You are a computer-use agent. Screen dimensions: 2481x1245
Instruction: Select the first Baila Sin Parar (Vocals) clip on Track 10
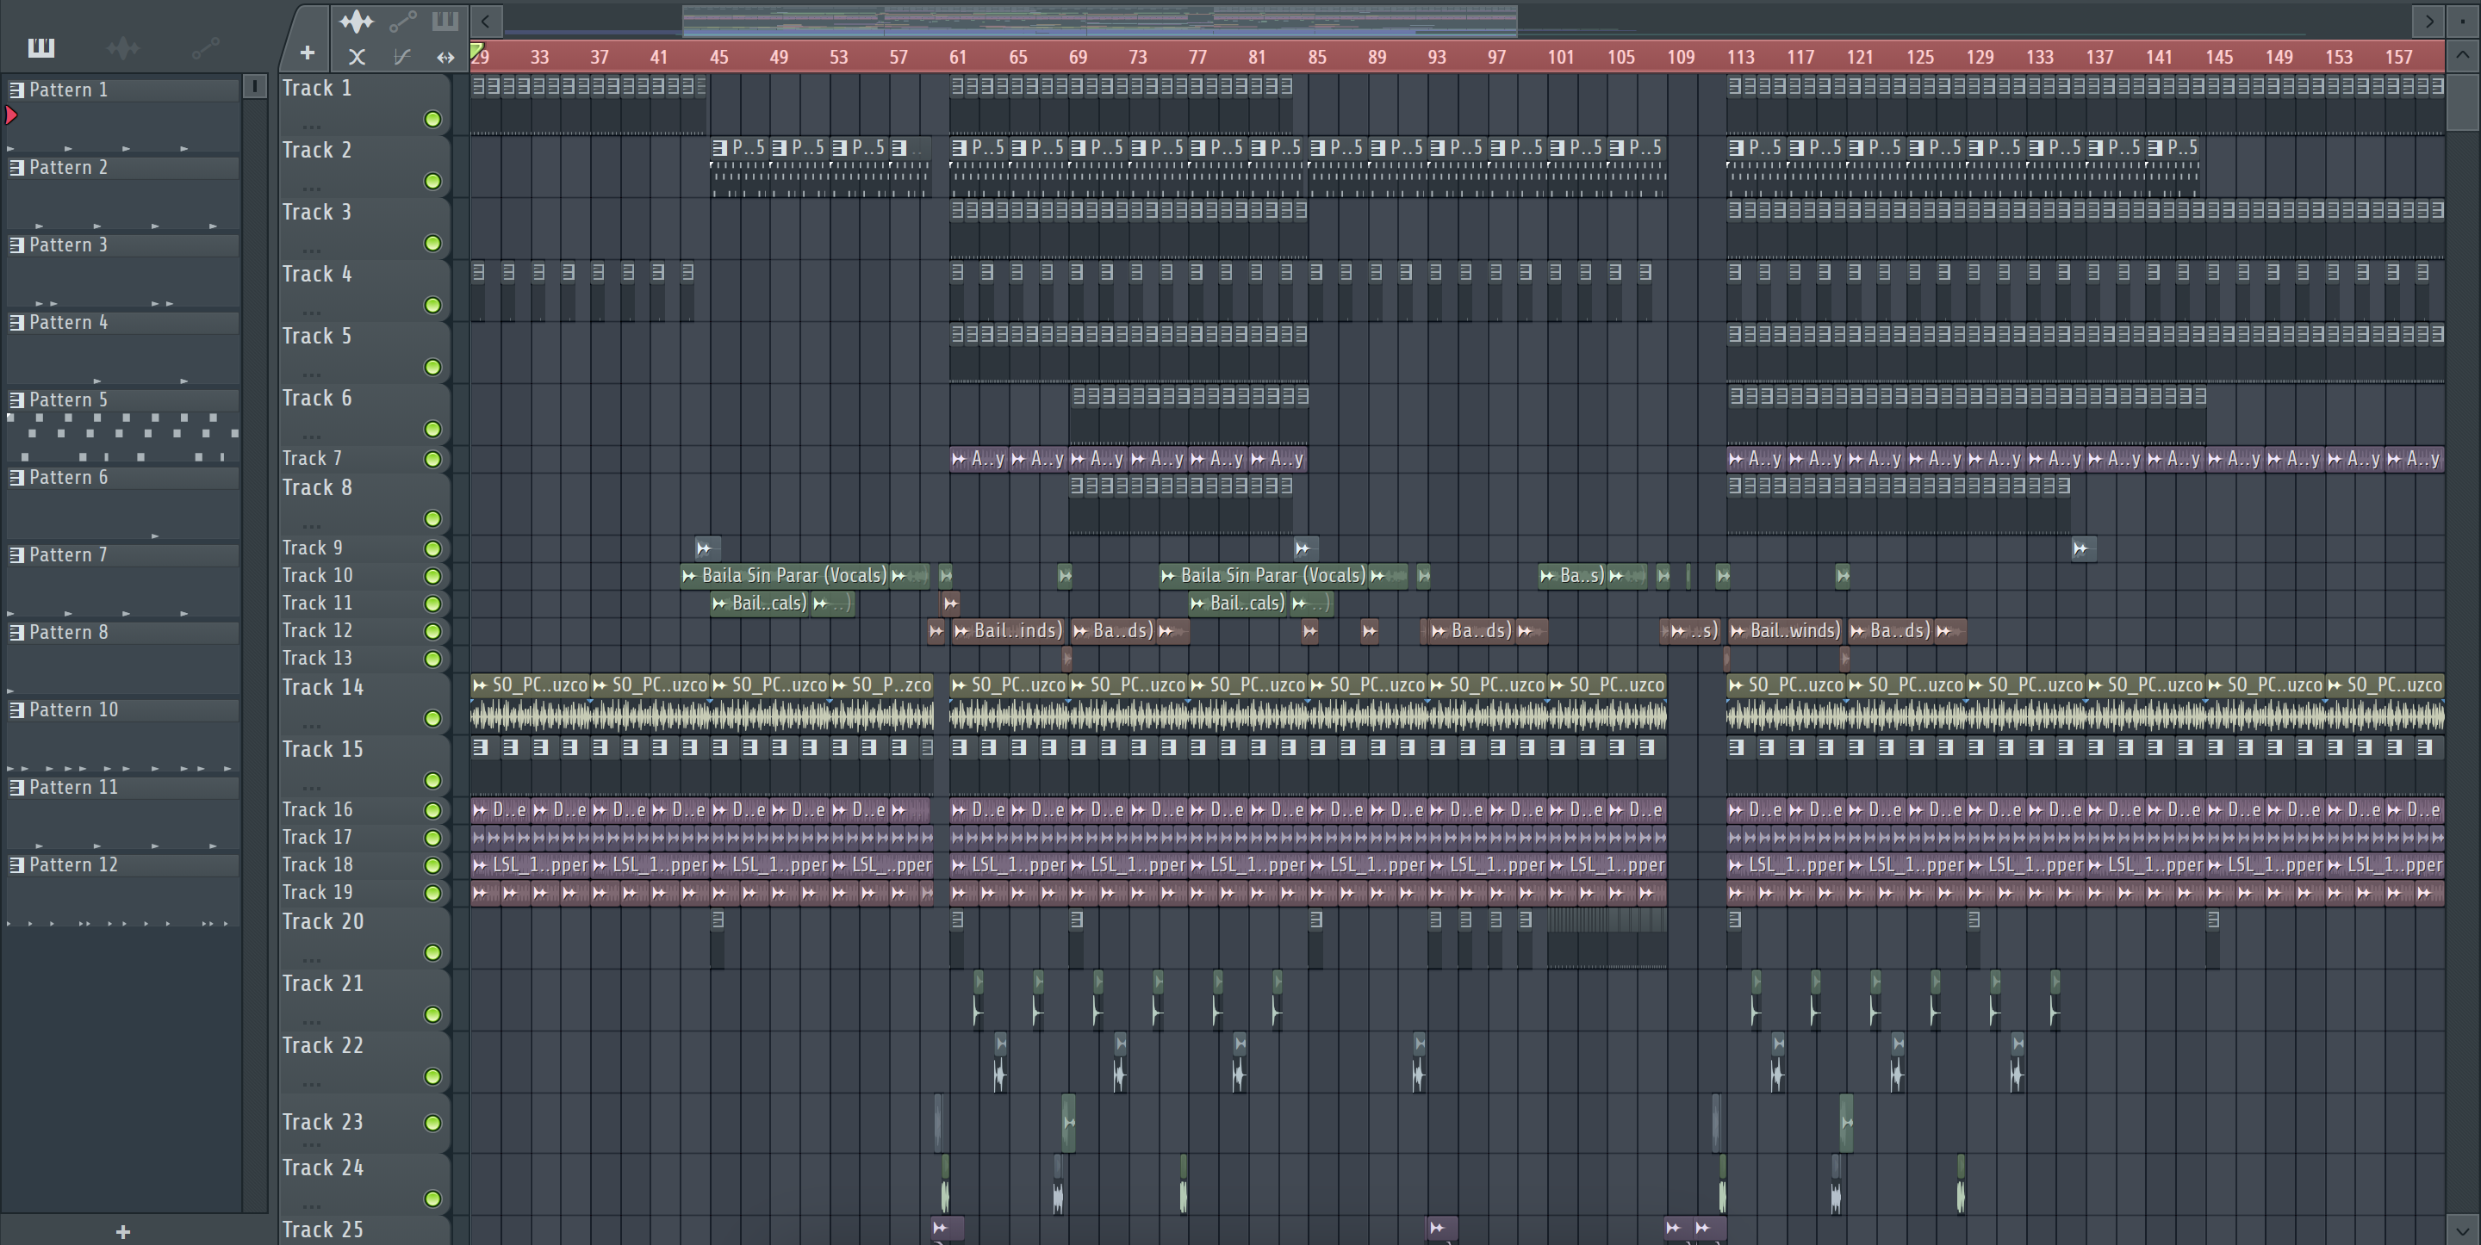tap(785, 576)
